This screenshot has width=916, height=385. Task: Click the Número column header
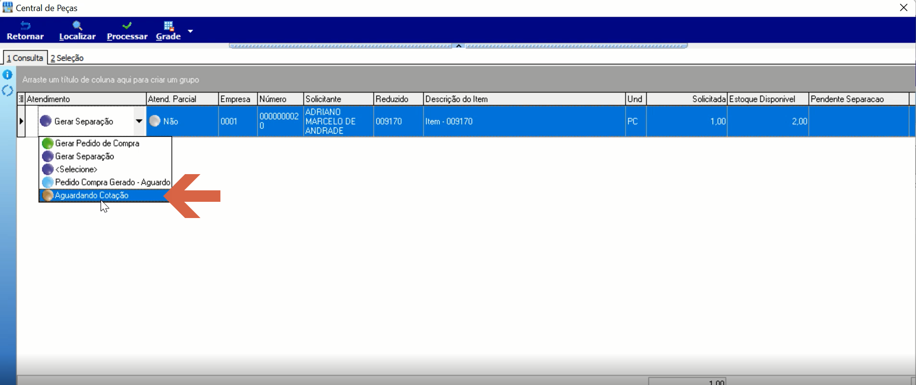pyautogui.click(x=280, y=99)
